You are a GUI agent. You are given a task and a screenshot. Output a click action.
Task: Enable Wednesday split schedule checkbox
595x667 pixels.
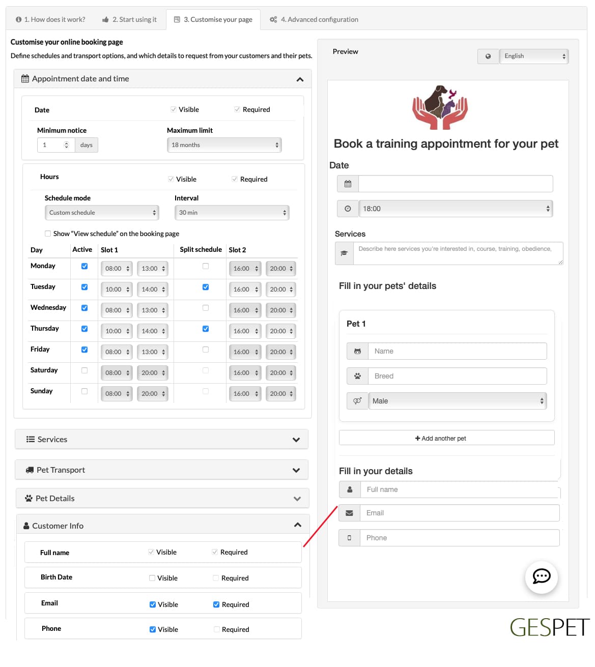[206, 308]
